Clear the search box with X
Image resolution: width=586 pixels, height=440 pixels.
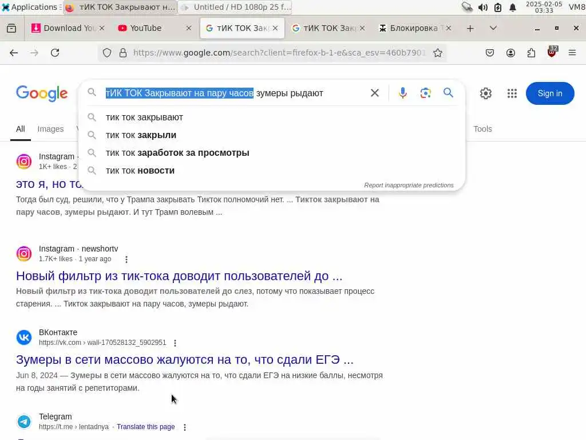point(374,93)
